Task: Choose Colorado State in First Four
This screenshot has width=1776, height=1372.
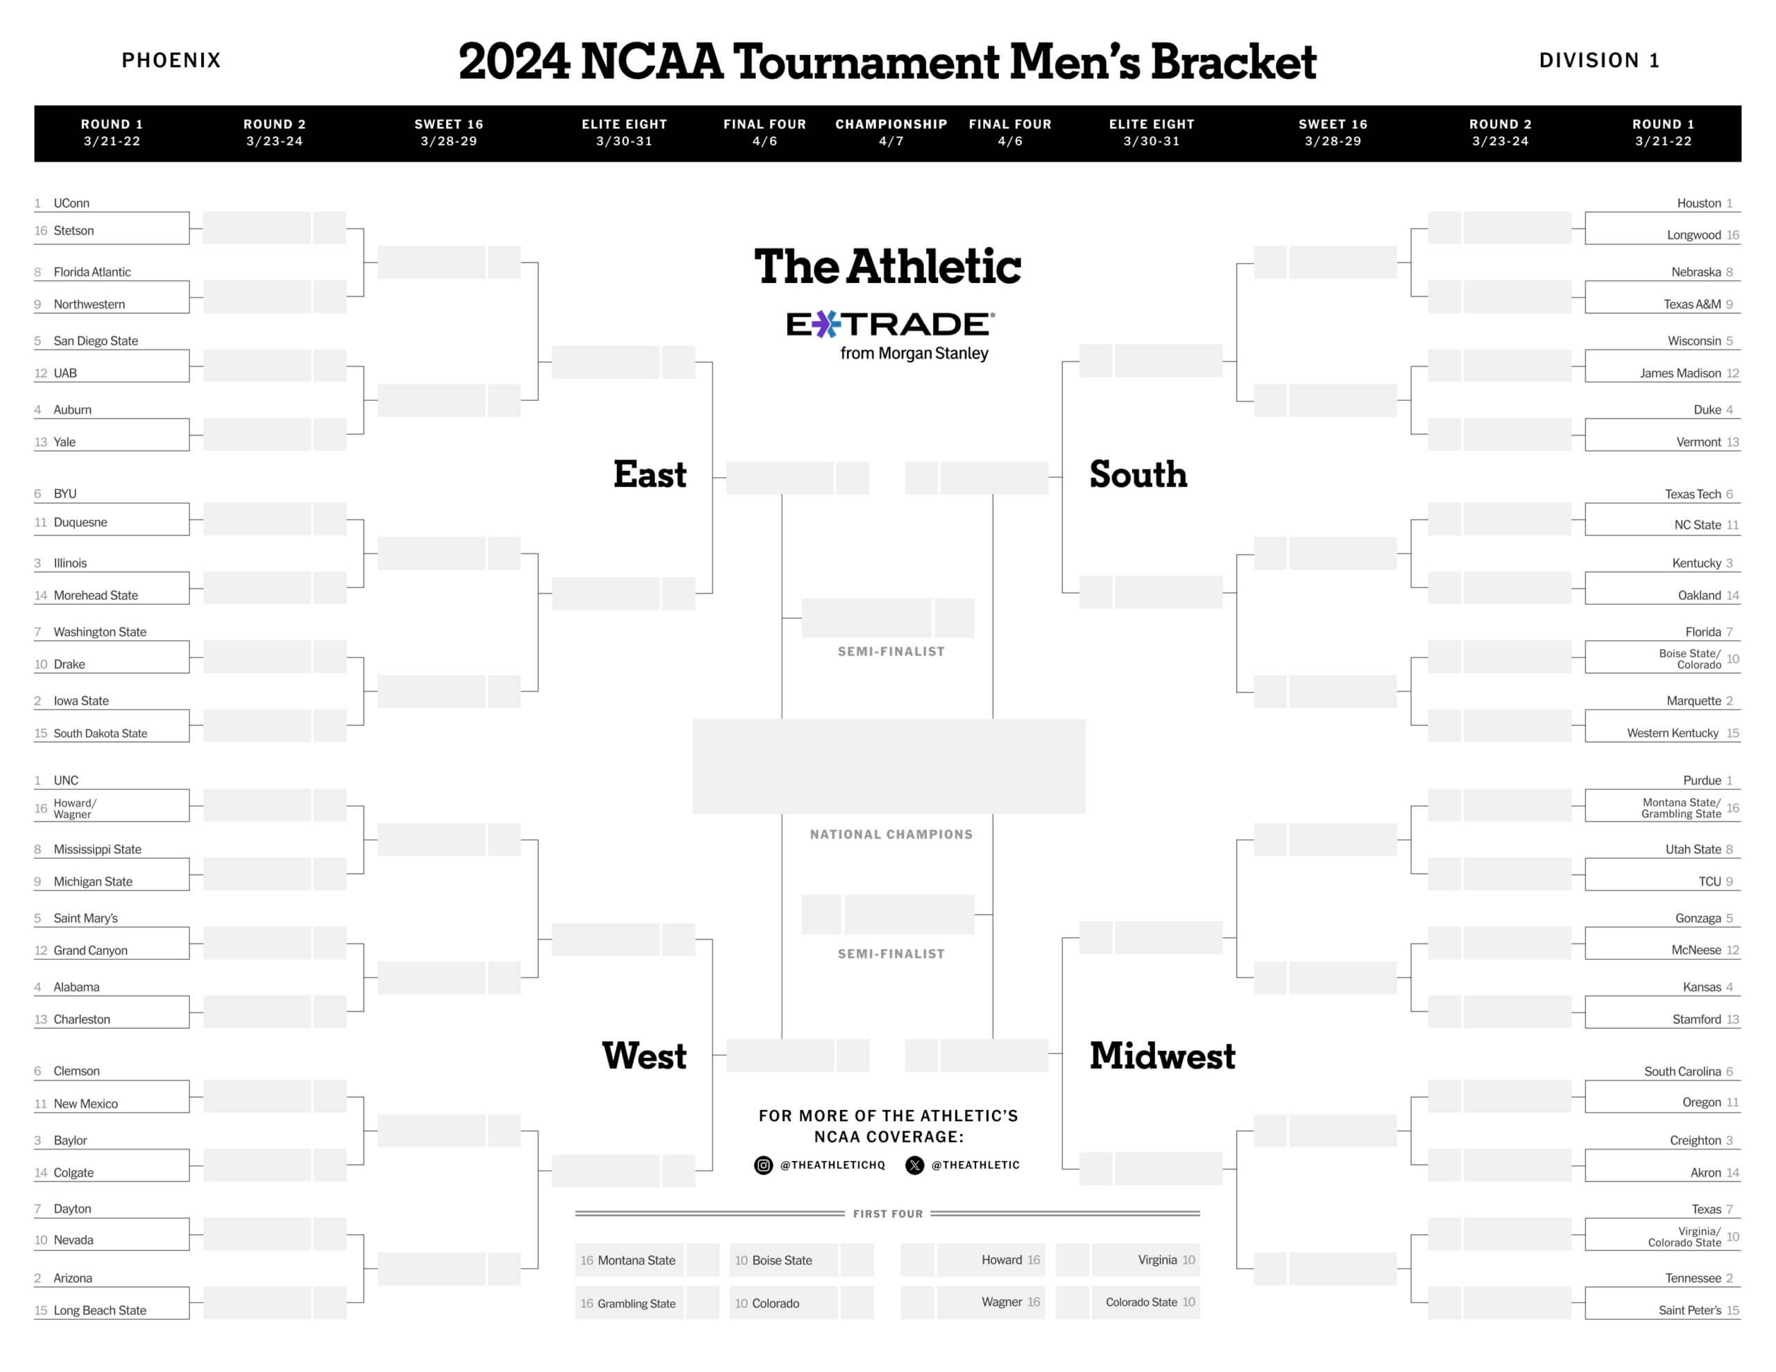Action: click(1141, 1302)
